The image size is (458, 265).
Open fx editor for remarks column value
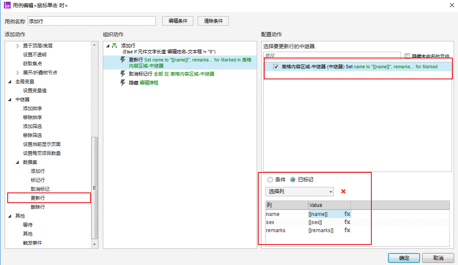point(347,230)
